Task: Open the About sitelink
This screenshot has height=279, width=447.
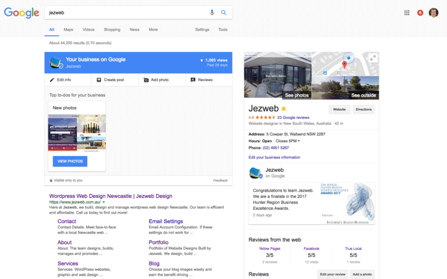Action: pos(65,242)
